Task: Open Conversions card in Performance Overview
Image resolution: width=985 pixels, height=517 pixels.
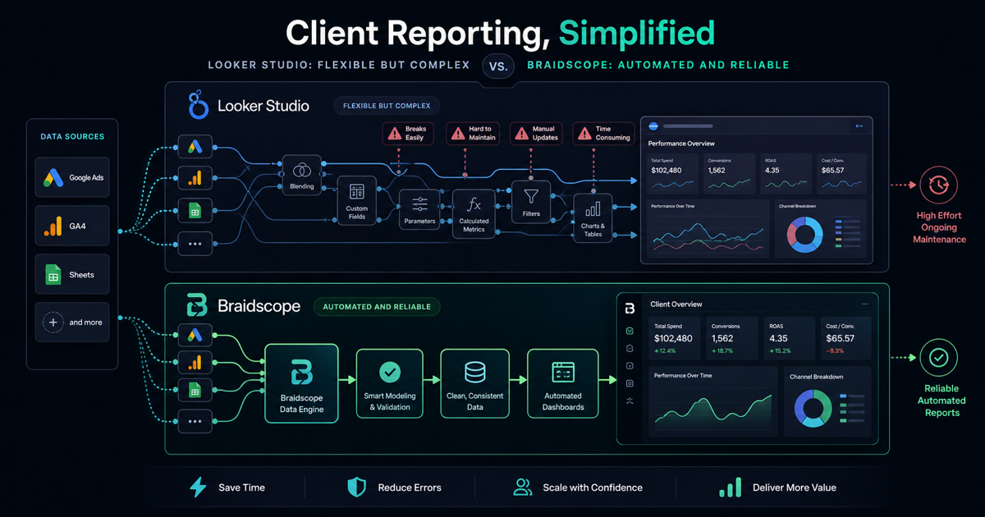Action: (731, 172)
